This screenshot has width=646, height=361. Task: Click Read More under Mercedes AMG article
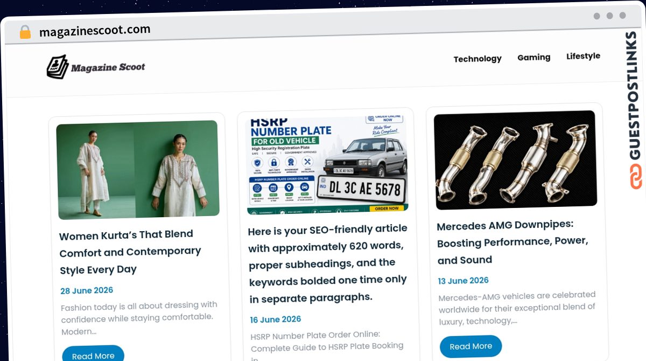pos(471,346)
